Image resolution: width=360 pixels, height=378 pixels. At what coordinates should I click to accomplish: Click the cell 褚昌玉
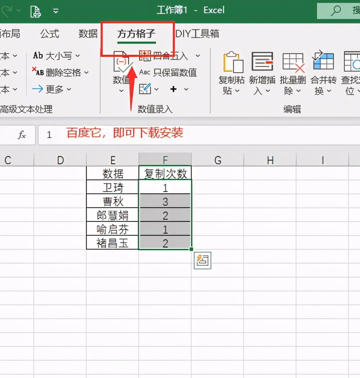click(112, 242)
